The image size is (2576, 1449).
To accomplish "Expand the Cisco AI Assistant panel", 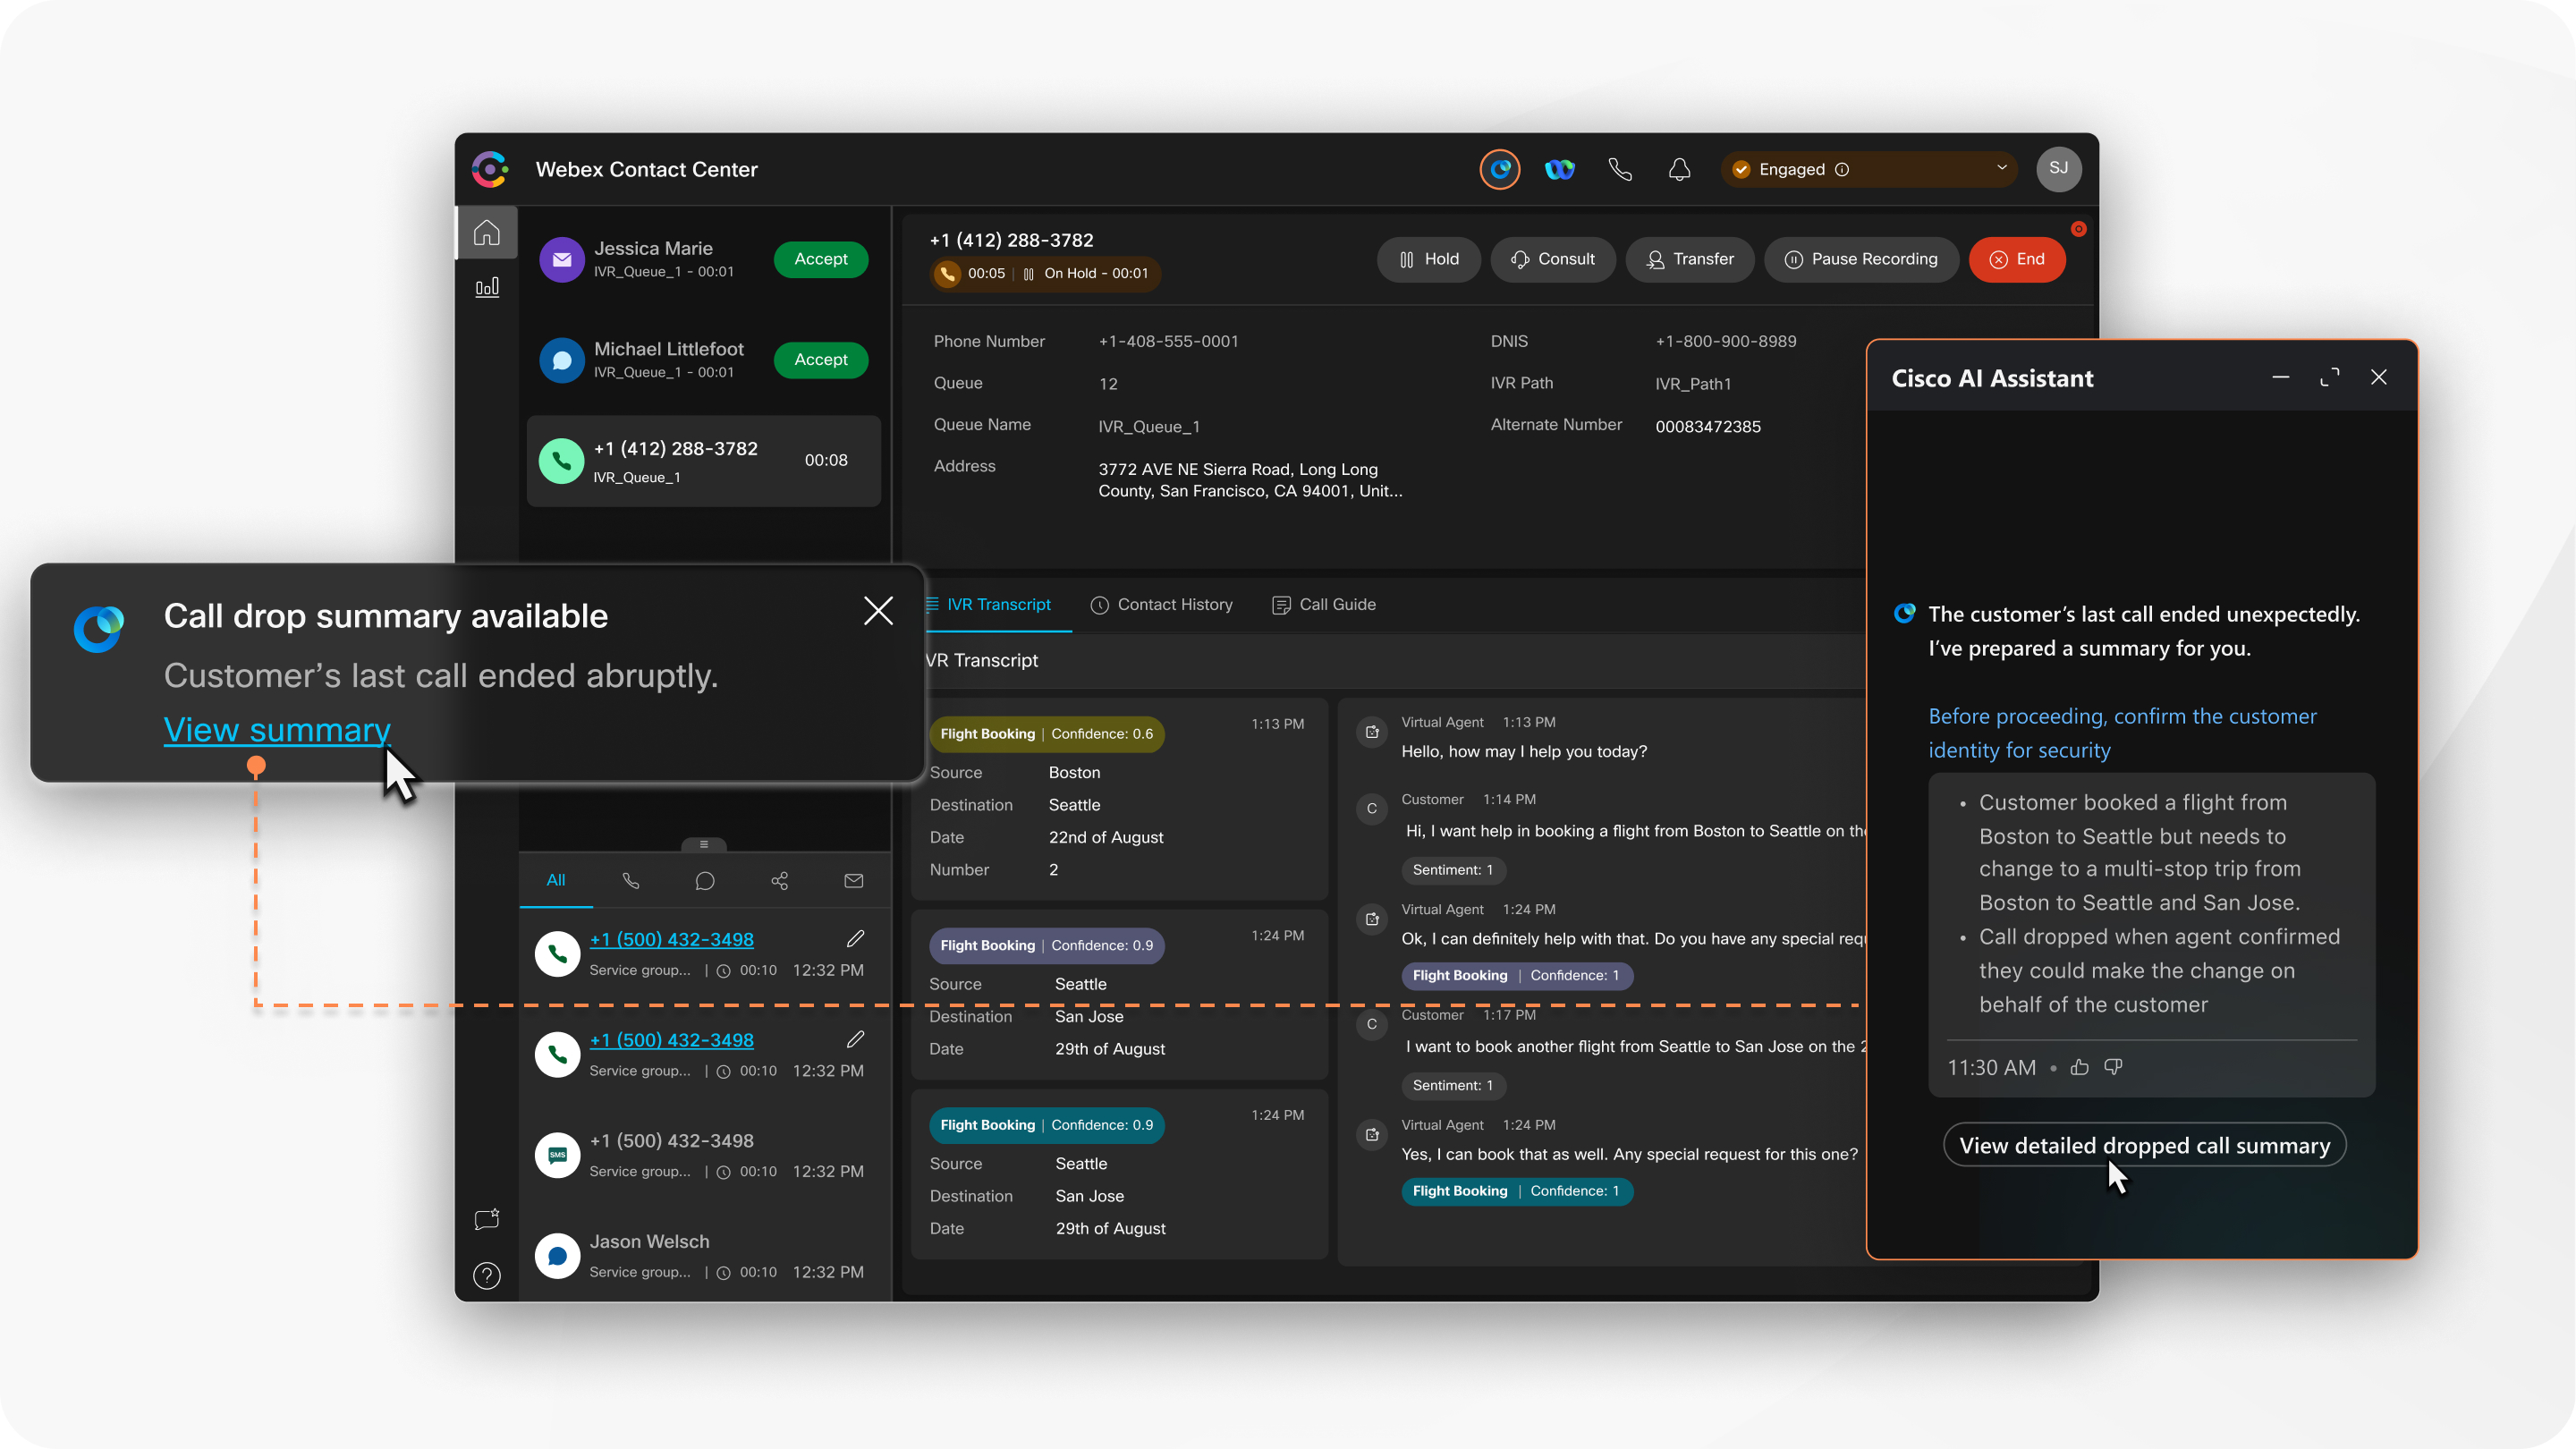I will click(2330, 377).
